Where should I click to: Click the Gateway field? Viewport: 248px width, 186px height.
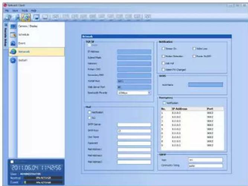click(x=134, y=63)
